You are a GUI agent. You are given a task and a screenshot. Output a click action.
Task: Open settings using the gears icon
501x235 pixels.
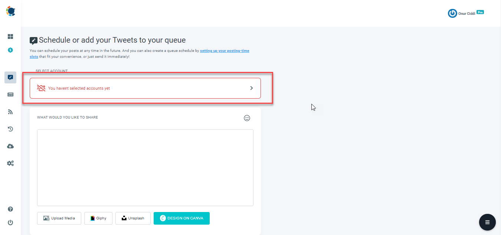[10, 163]
